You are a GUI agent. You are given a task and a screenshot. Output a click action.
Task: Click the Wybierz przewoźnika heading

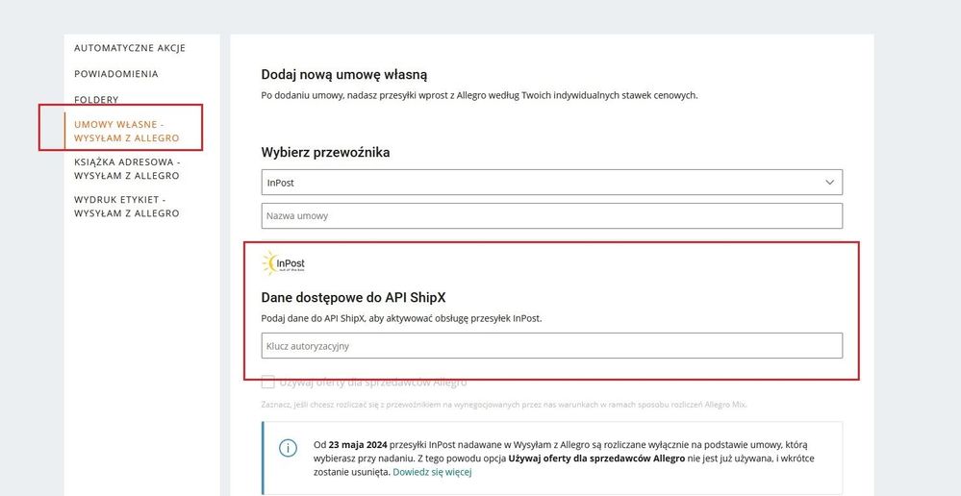[x=325, y=152]
